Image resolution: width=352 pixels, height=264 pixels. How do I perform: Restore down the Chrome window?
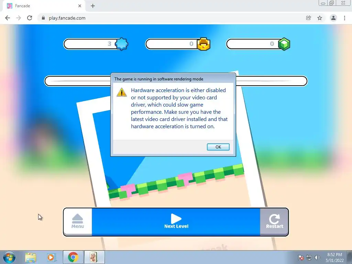pyautogui.click(x=331, y=3)
